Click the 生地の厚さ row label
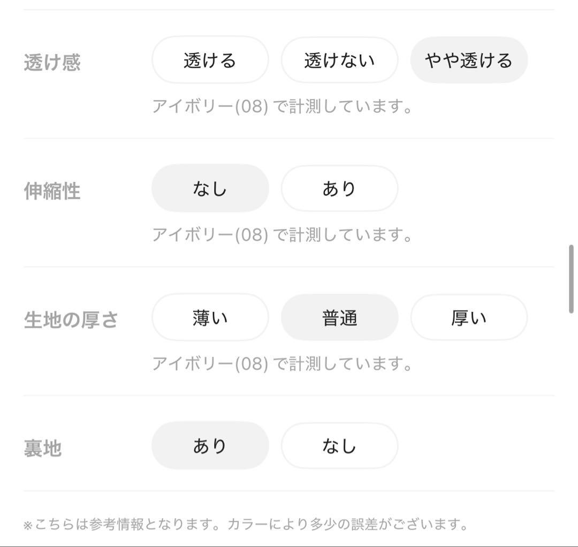578x547 pixels. tap(71, 320)
